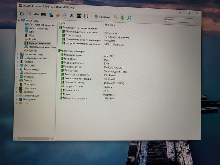Image resolution: width=220 pixels, height=165 pixels.
Task: Click the network monitor toolbar icon
Action: coord(51,15)
